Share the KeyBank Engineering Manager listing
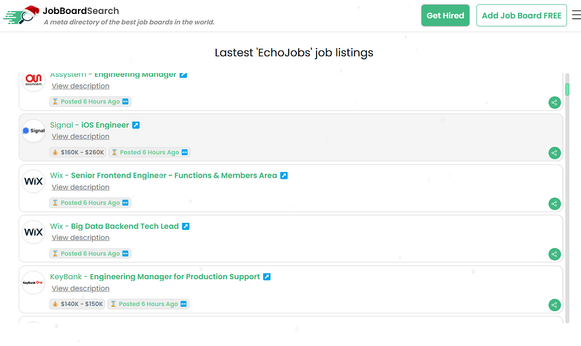Image resolution: width=581 pixels, height=346 pixels. 554,305
